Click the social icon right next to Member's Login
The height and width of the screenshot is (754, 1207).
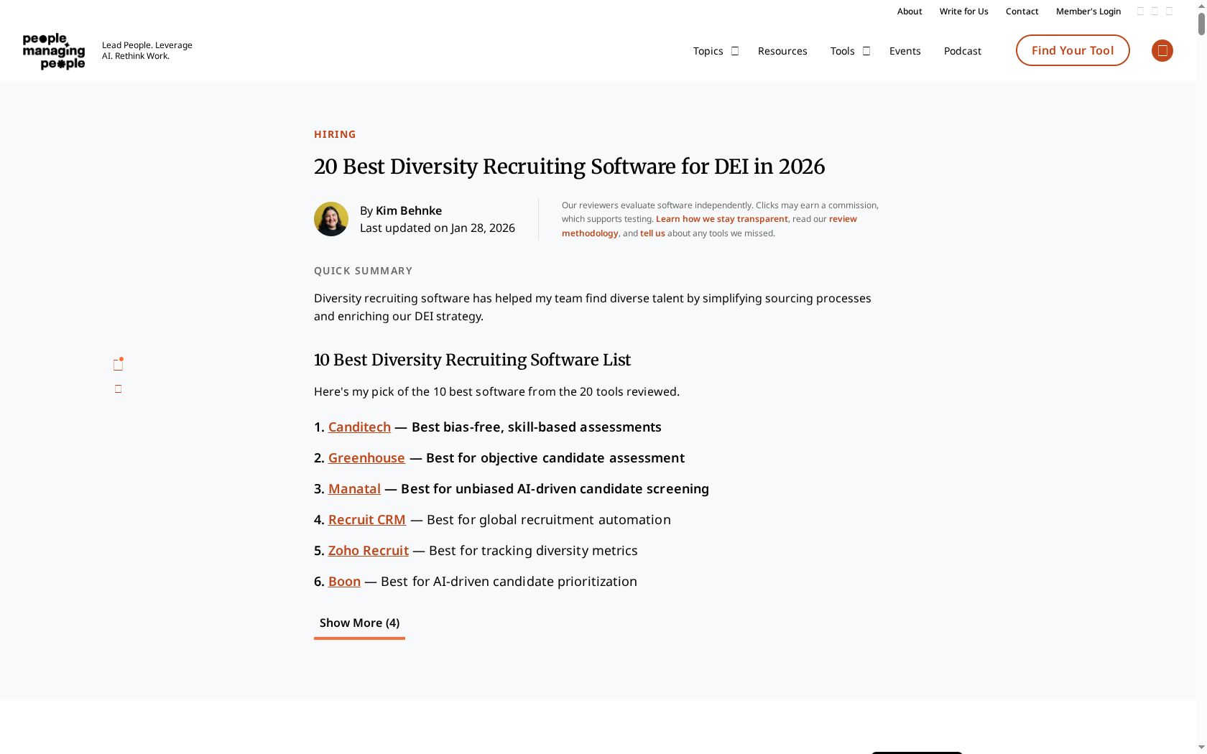(1140, 11)
